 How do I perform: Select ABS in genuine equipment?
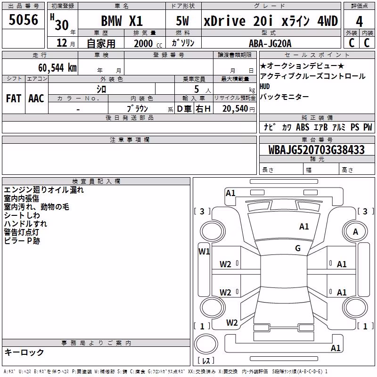point(303,127)
